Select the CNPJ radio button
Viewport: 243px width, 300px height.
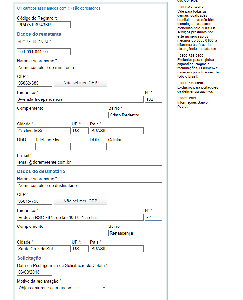pos(34,41)
